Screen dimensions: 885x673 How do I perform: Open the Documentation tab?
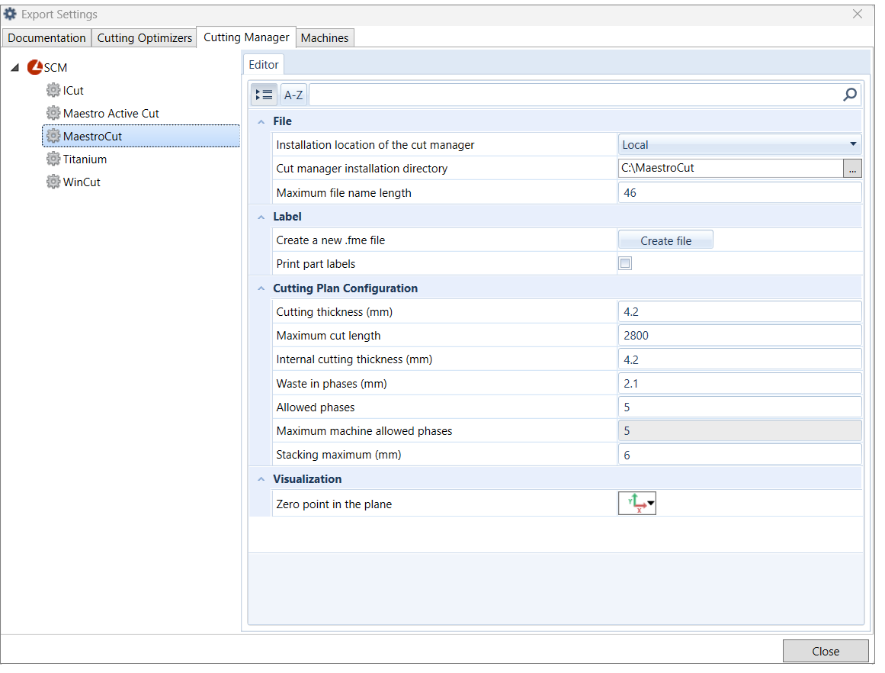46,38
